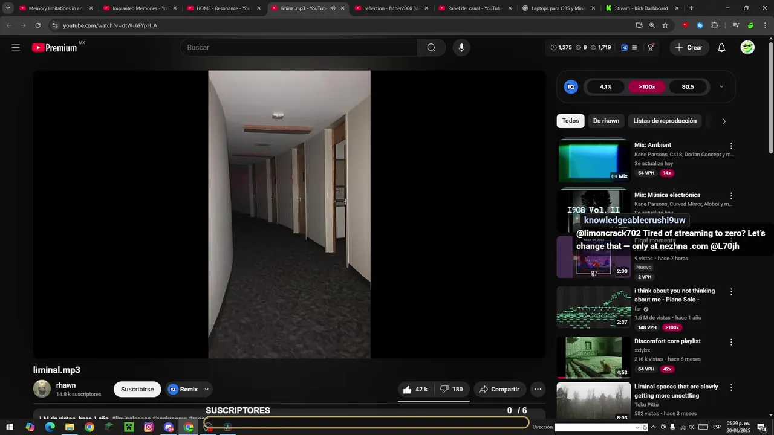
Task: Open the tab search dropdown
Action: (8, 8)
